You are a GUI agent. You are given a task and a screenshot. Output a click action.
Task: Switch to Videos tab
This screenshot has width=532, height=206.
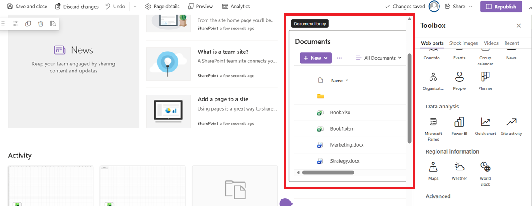click(491, 43)
